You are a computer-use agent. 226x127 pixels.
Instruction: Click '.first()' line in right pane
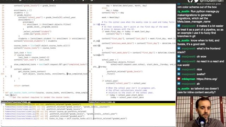click(111, 74)
